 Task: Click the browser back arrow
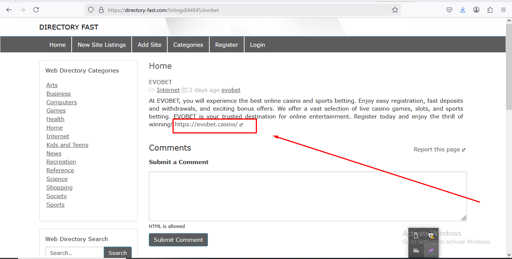[x=9, y=10]
